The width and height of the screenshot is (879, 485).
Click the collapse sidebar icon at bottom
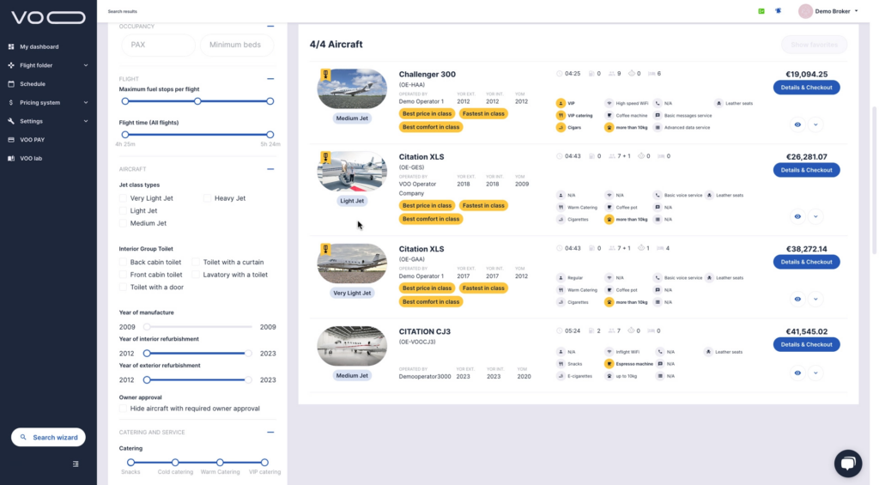coord(76,464)
